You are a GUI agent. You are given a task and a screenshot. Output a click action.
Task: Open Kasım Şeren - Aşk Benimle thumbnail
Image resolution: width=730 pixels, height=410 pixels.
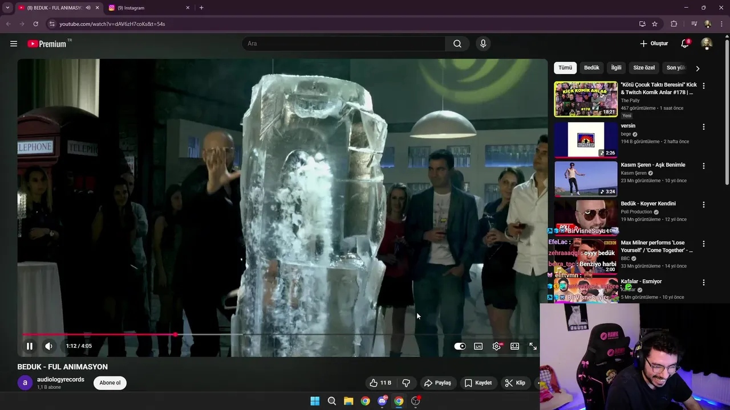586,179
